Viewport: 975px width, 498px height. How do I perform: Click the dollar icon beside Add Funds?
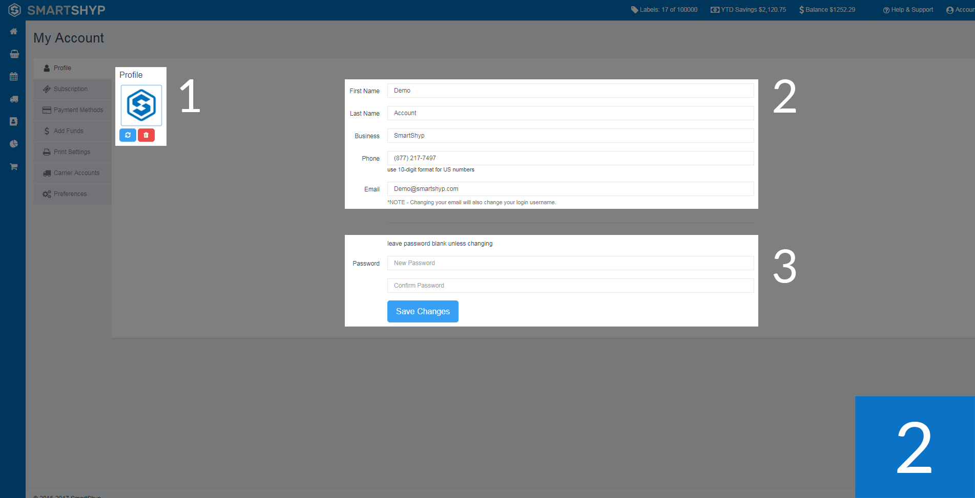pyautogui.click(x=47, y=131)
